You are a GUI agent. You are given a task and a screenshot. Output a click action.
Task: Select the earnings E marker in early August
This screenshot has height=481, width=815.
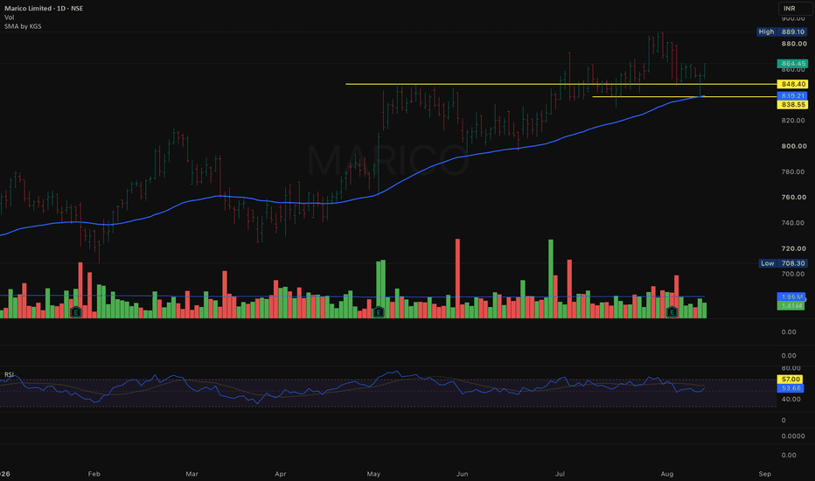pyautogui.click(x=672, y=312)
